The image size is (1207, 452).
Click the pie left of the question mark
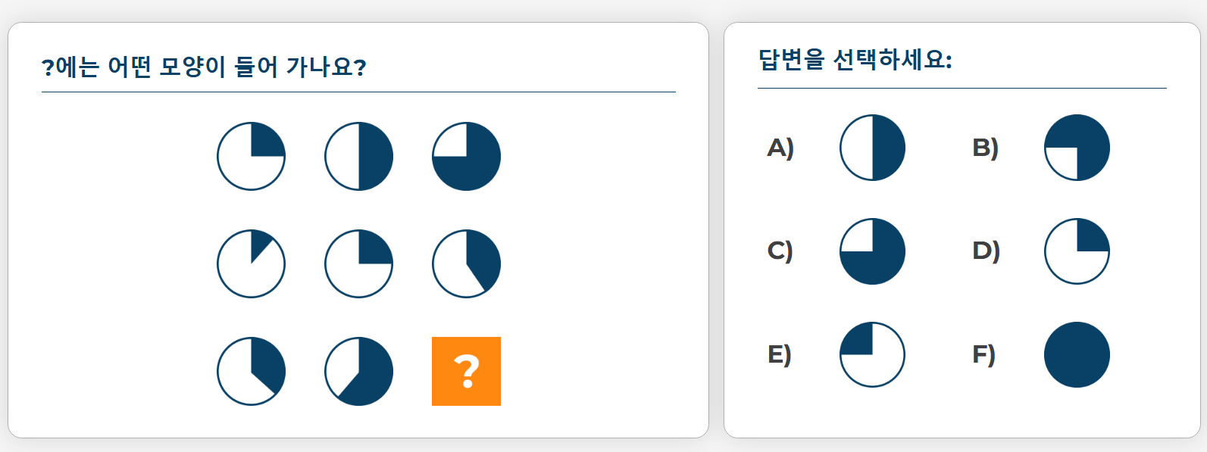(x=358, y=370)
